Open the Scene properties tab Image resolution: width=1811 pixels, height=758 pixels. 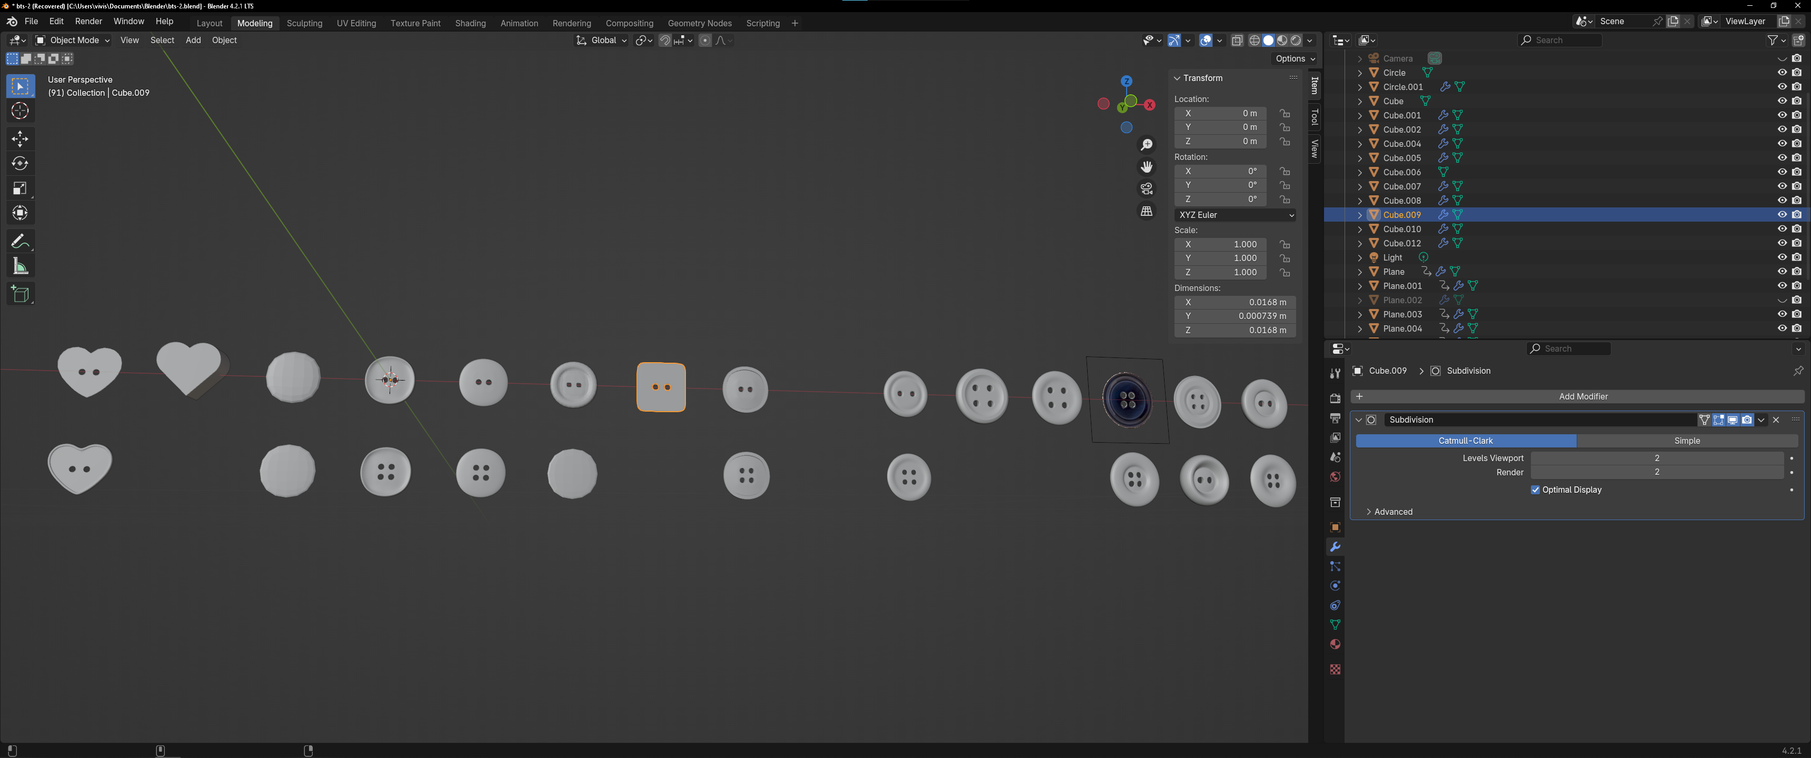(1335, 457)
